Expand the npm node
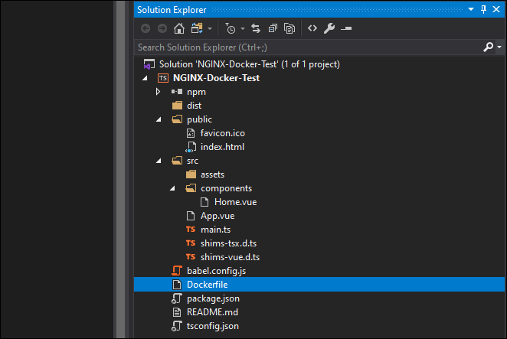Screen dimensions: 507x339 tap(158, 92)
